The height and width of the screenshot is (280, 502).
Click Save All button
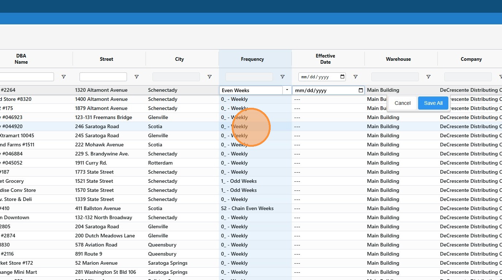(x=433, y=103)
